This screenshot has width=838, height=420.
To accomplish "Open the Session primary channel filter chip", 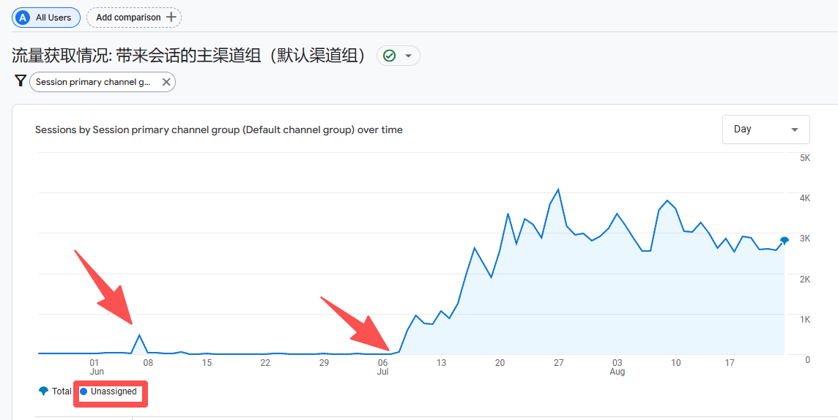I will pyautogui.click(x=94, y=82).
